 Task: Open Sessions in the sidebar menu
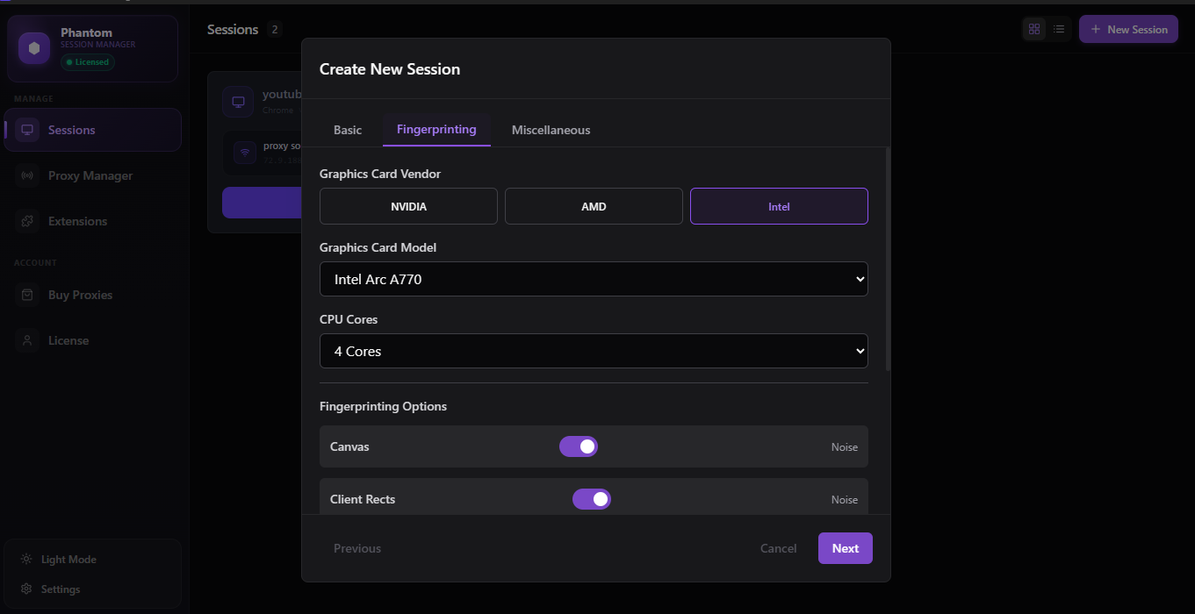pos(92,130)
